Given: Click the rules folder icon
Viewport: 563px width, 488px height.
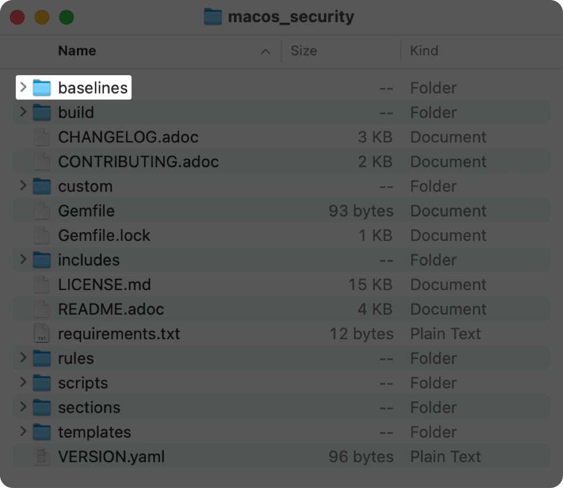Looking at the screenshot, I should [x=42, y=358].
